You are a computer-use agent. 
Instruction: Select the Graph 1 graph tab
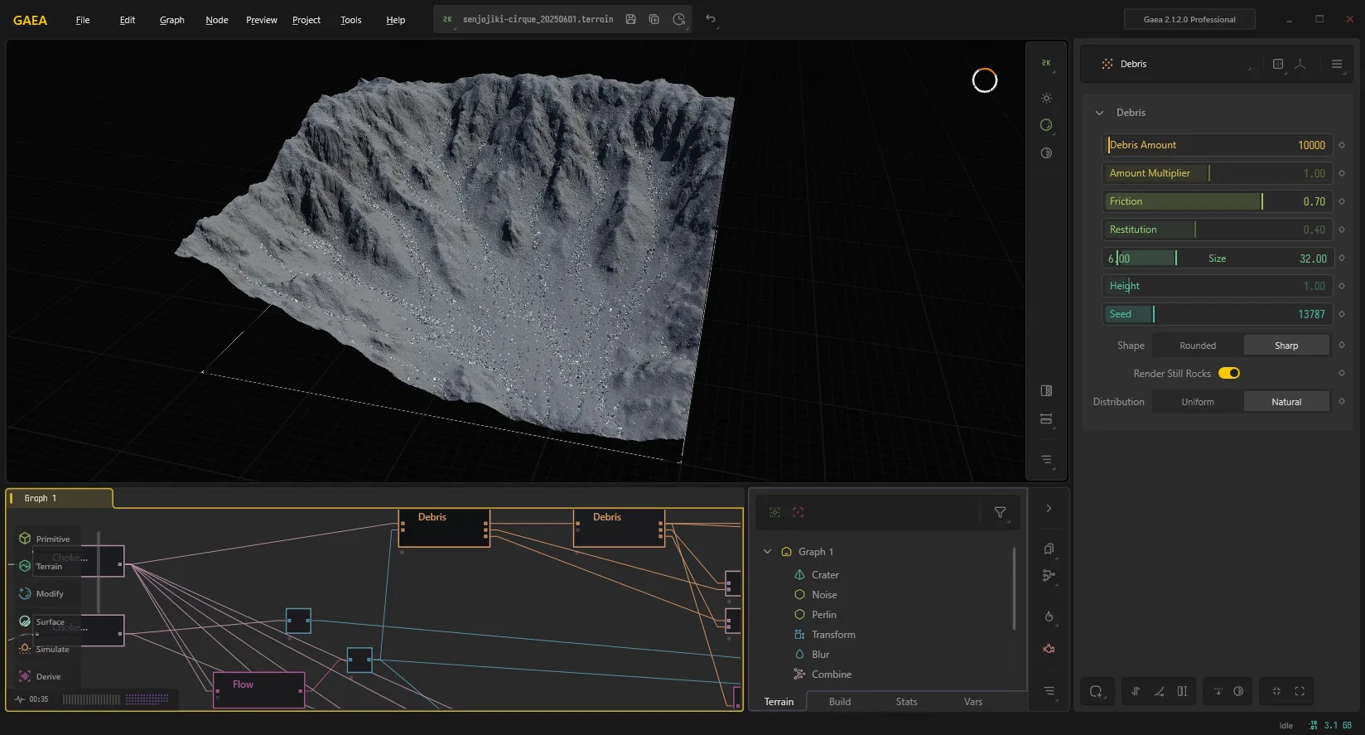point(59,498)
